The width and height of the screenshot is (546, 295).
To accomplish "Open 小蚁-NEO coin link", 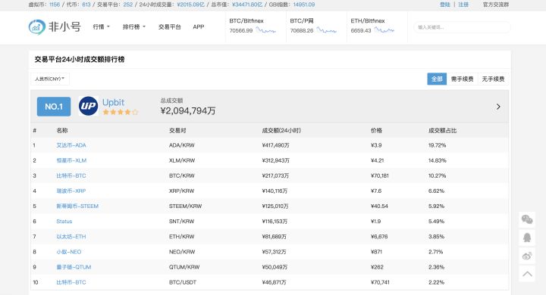I will tap(69, 252).
